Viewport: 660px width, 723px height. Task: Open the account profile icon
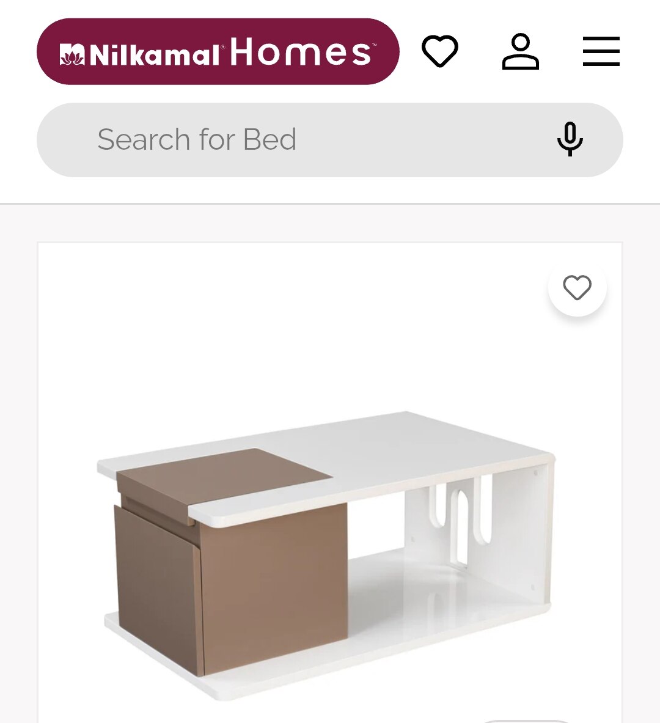click(x=520, y=51)
